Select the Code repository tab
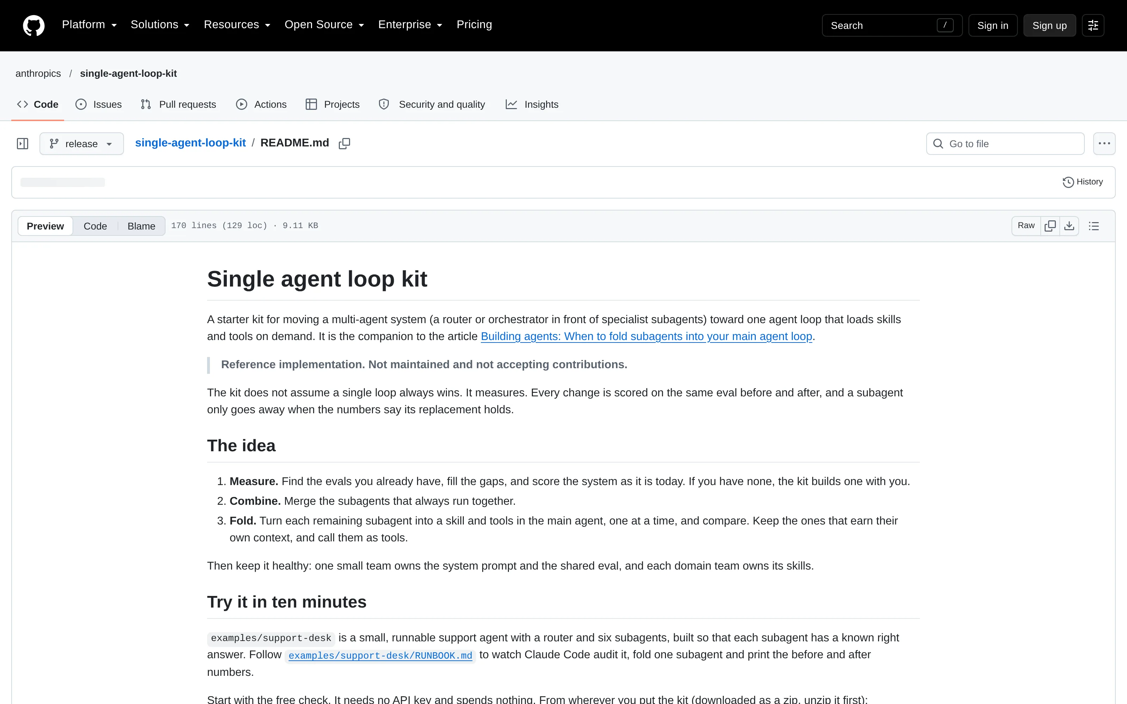Screen dimensions: 1127x704 tap(38, 104)
